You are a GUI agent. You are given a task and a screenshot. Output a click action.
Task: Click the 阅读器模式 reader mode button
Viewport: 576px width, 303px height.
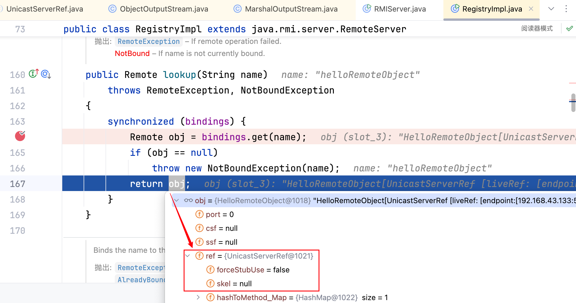point(537,29)
